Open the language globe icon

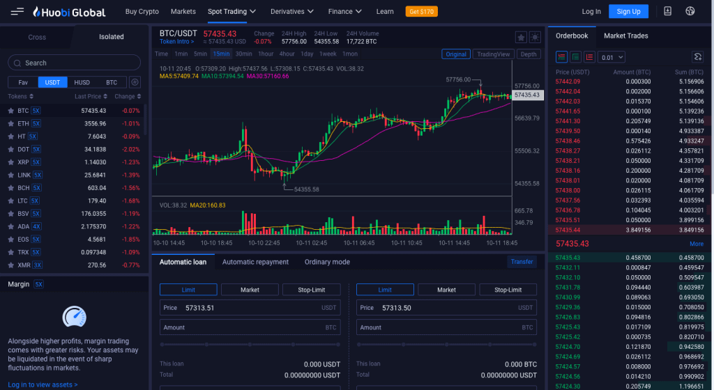pos(690,11)
